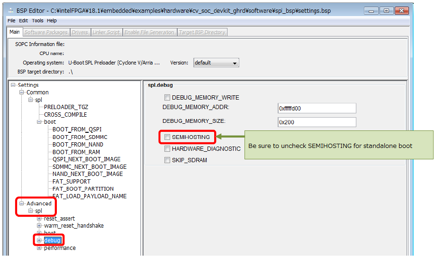Switch to the Drivers tab
The image size is (435, 258).
80,32
